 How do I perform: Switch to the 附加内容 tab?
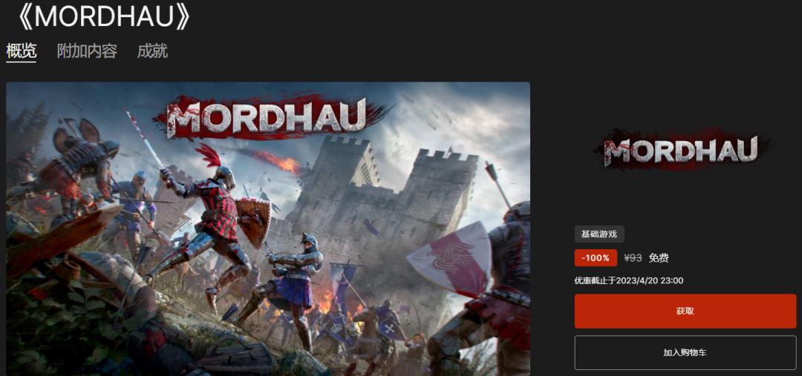(87, 51)
